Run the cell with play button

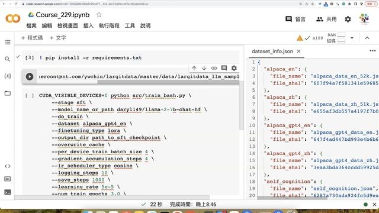tap(30, 76)
